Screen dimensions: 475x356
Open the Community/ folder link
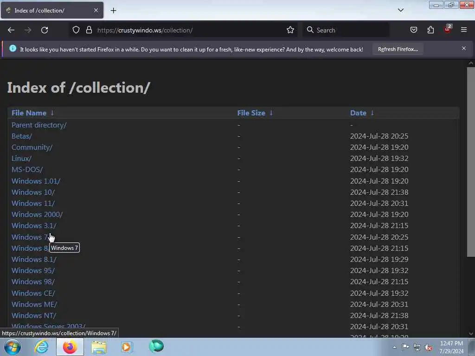tap(32, 147)
